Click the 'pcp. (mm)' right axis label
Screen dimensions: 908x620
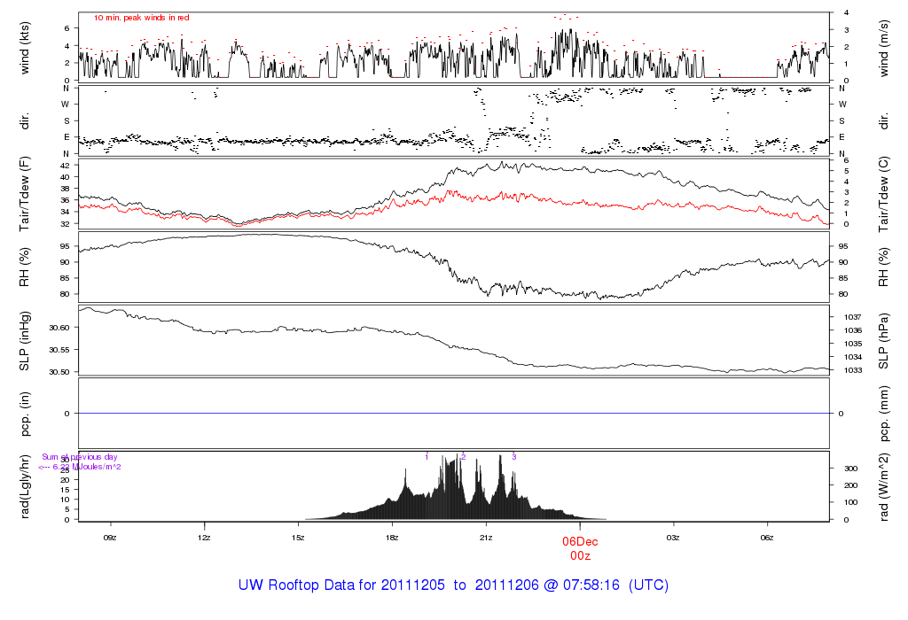tap(883, 413)
